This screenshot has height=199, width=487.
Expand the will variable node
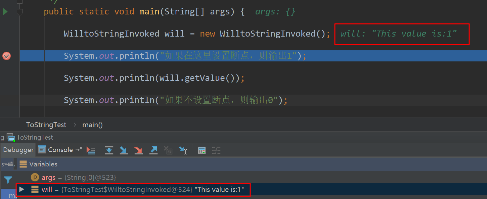(22, 189)
